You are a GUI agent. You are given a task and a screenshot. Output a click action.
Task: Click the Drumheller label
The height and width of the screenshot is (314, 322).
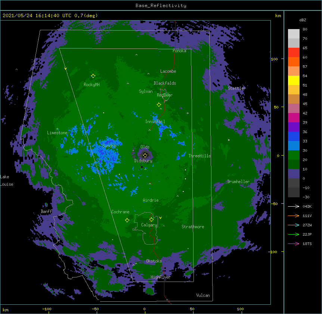click(x=238, y=182)
